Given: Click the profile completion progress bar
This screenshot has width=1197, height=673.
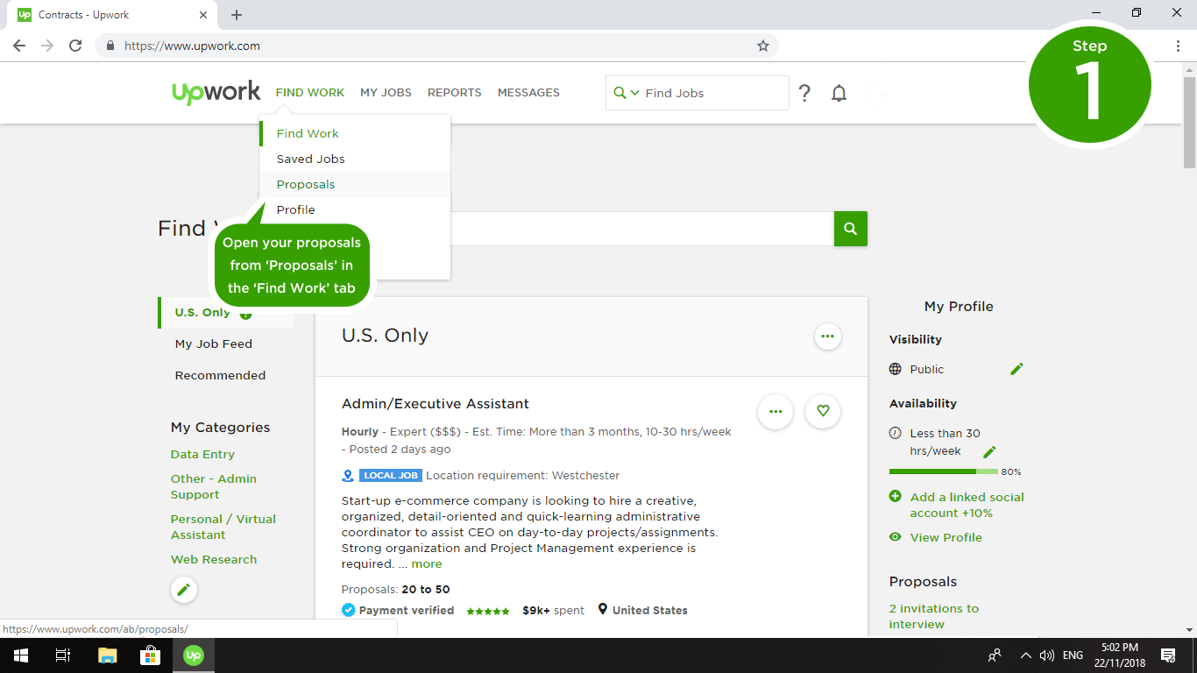Looking at the screenshot, I should point(943,471).
